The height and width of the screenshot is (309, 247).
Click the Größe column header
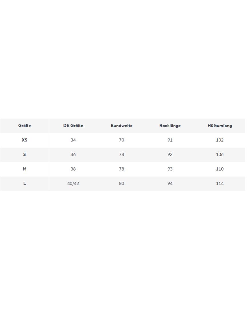pyautogui.click(x=25, y=126)
